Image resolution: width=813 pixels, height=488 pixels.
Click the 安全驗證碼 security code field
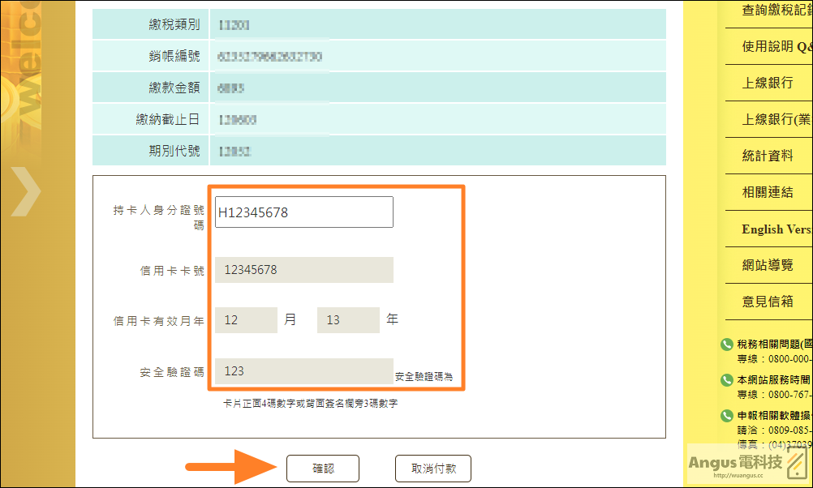click(303, 371)
